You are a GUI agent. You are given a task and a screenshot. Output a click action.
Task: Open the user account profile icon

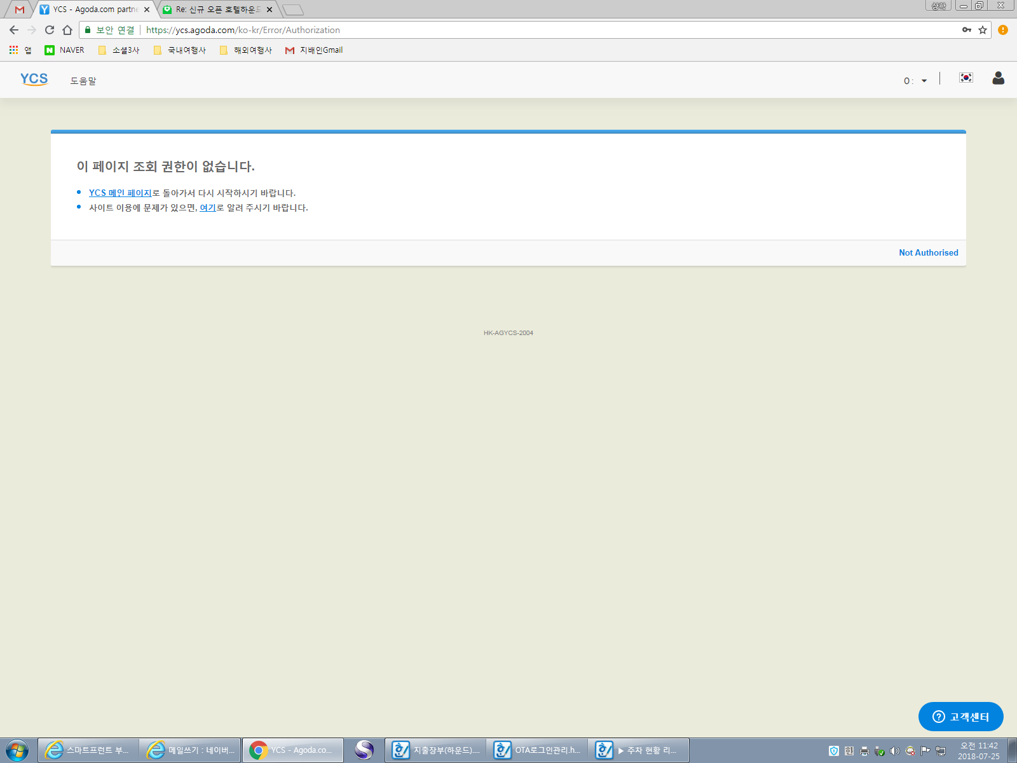998,78
